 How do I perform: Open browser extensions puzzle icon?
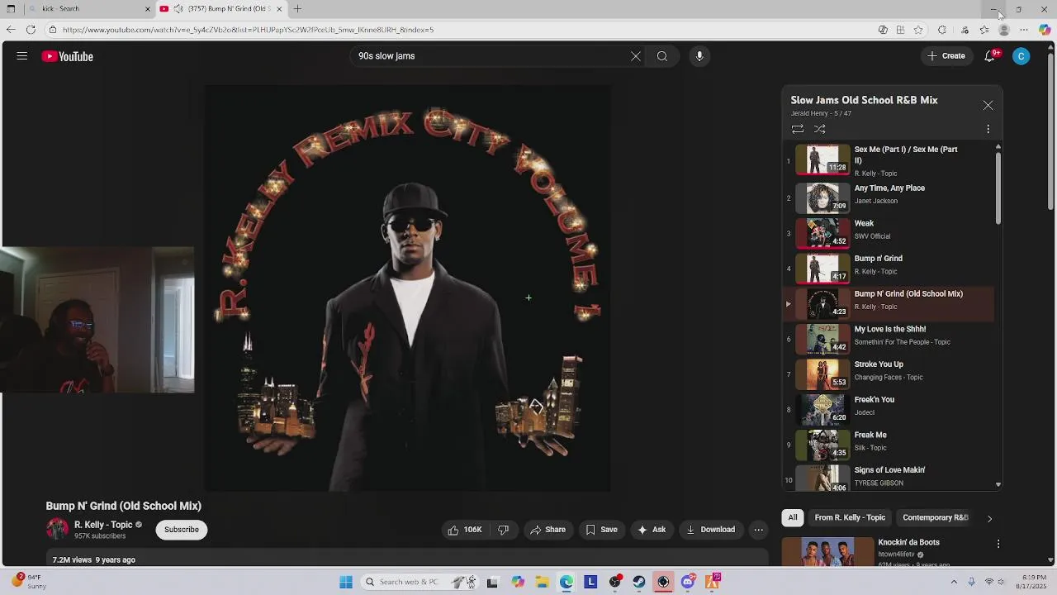pos(942,30)
